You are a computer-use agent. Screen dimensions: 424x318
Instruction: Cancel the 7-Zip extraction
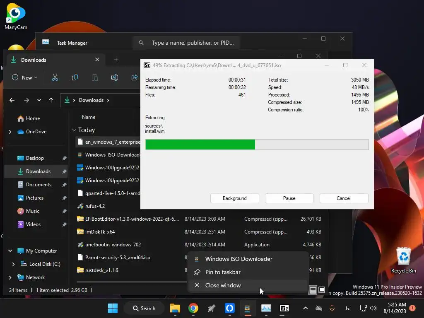(344, 198)
